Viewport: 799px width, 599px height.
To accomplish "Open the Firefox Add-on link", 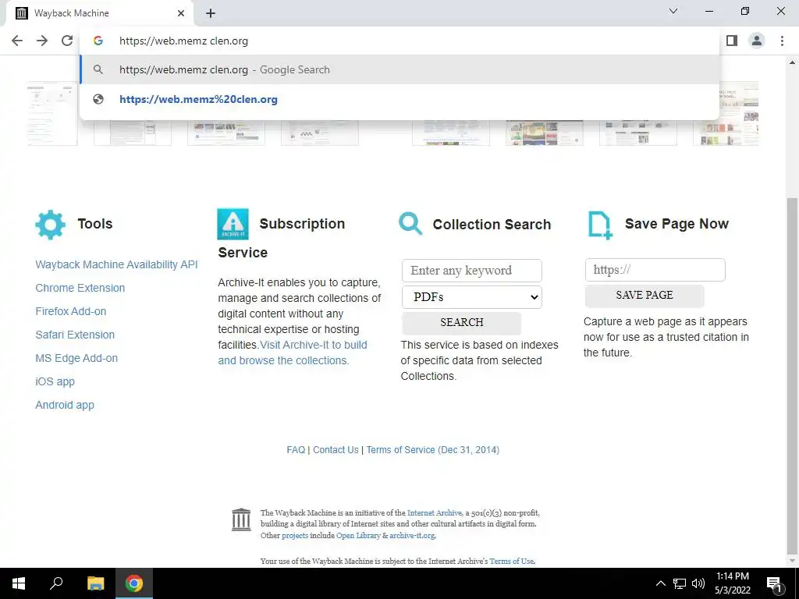I will coord(71,311).
